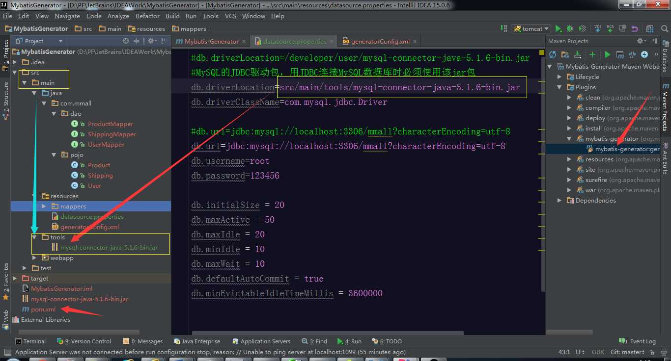Click Execute Maven Goal icon
Screen dimensions: 671x361
pyautogui.click(x=620, y=54)
